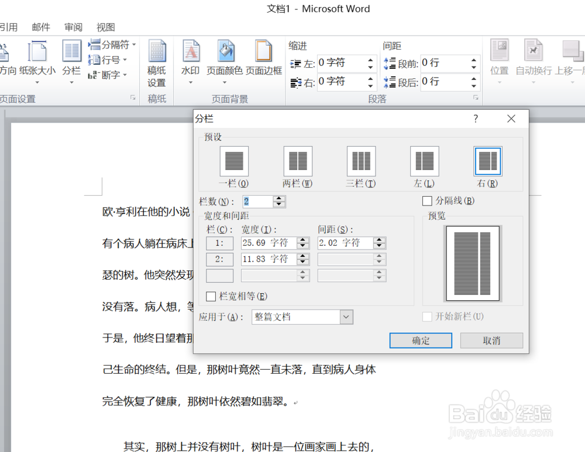Expand the 水印 dropdown arrow
Screen dimensions: 585x452
(190, 82)
